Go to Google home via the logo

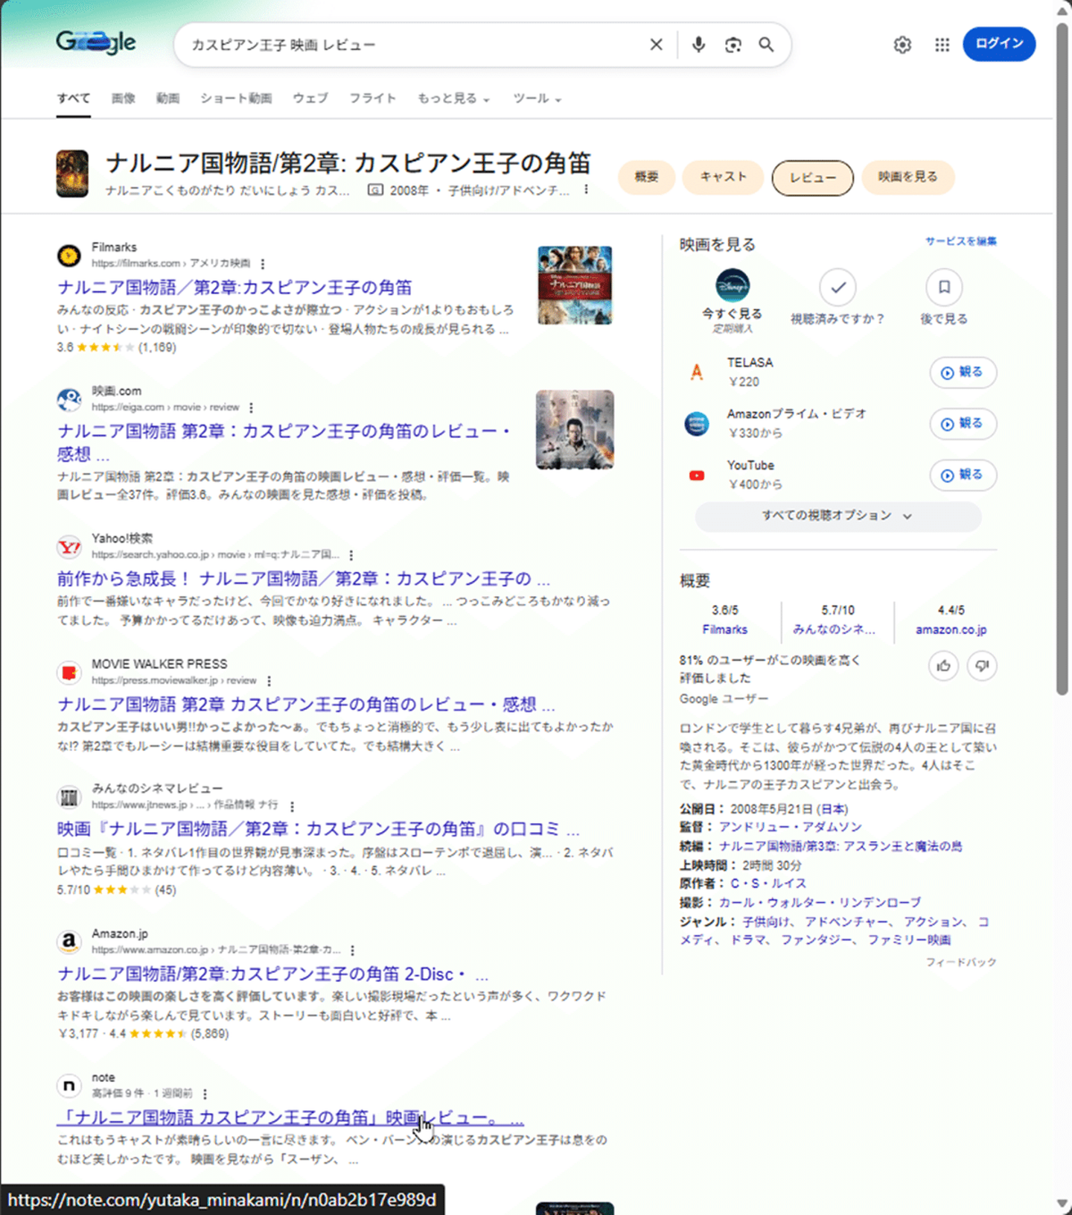tap(96, 42)
